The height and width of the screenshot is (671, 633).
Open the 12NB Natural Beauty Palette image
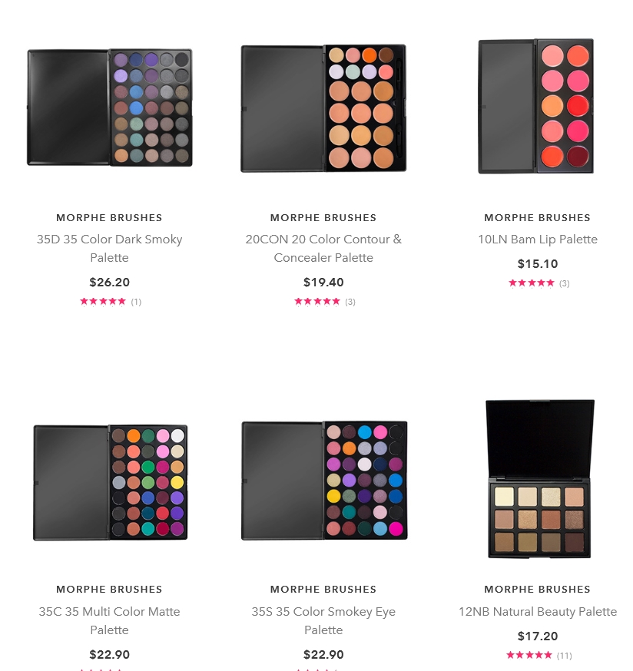pyautogui.click(x=539, y=479)
